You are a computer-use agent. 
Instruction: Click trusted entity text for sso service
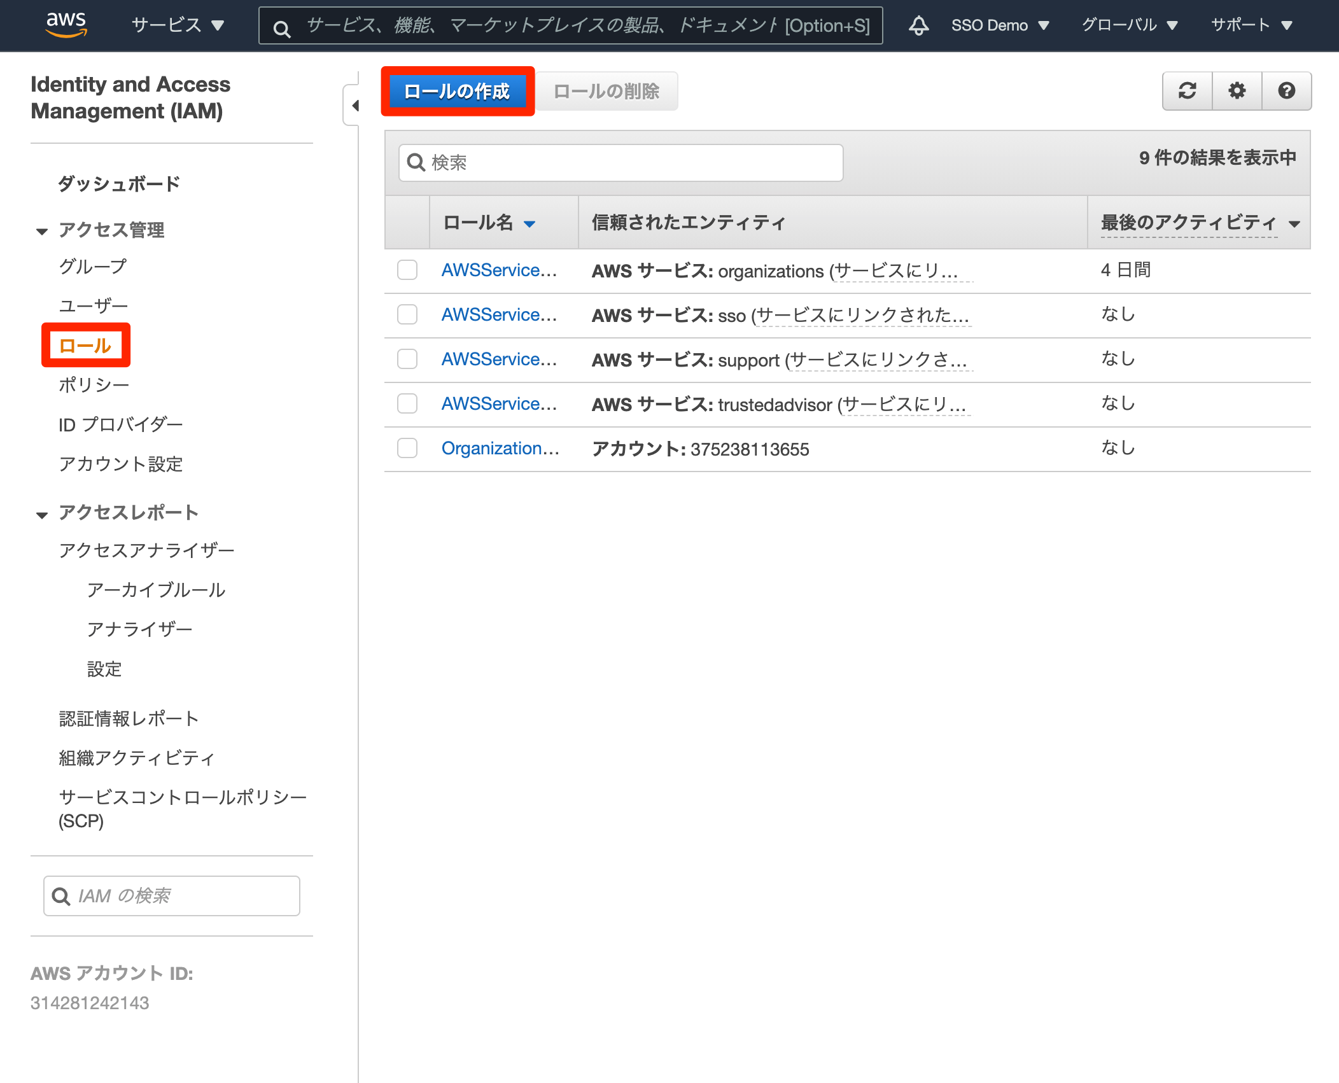[780, 315]
